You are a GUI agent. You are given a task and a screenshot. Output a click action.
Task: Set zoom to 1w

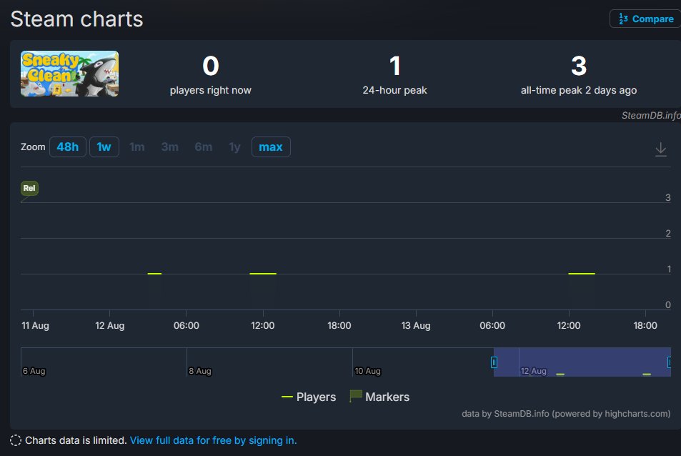pos(104,147)
